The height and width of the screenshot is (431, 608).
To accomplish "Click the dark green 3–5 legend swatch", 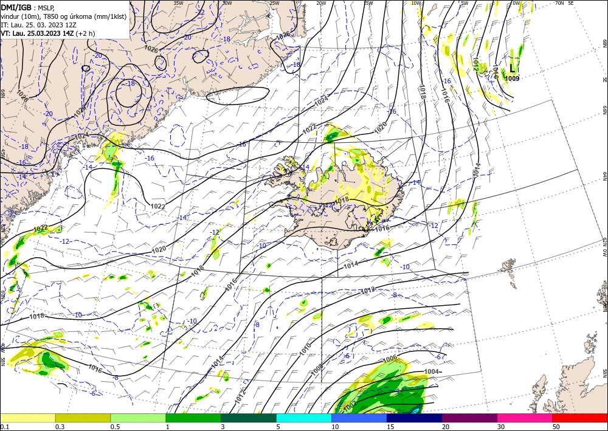I will (x=249, y=418).
